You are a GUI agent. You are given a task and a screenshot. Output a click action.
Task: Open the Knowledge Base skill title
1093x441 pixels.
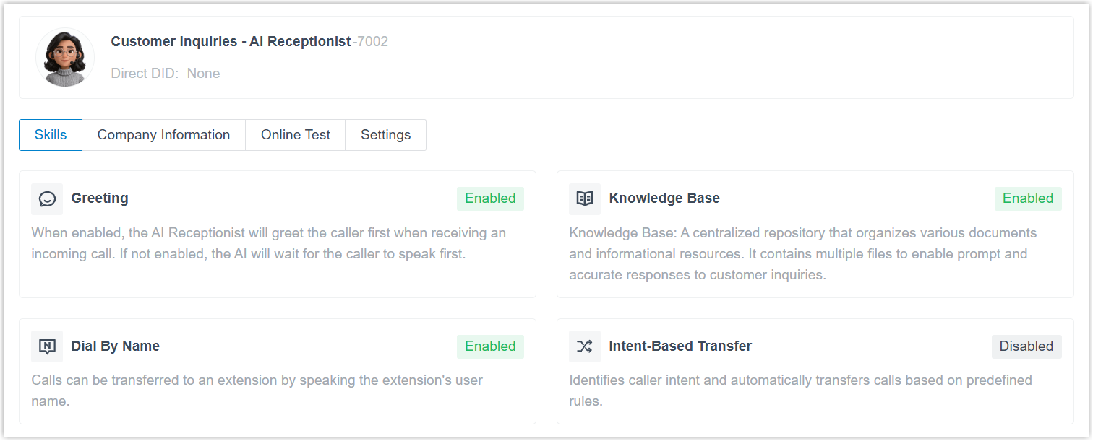coord(664,198)
